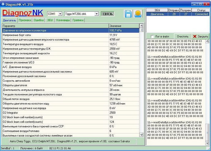The image size is (211, 151).
Task: Click the DiagnozNK title bar app icon
Action: pos(3,4)
